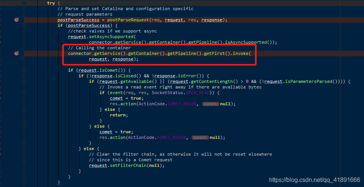Fold the if (!response.isClosed()) block
Viewport: 364px width, 187px height.
tap(24, 76)
